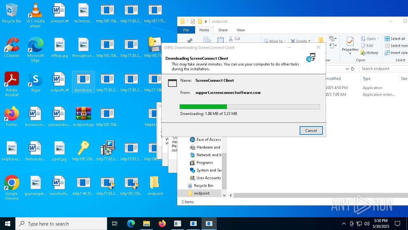Click Invert selection in the ribbon

[x=396, y=53]
